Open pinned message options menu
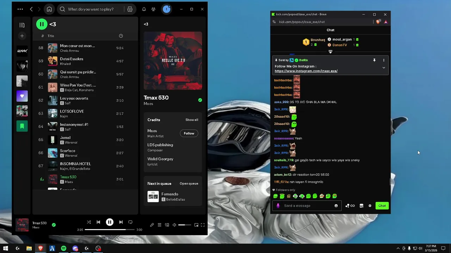The width and height of the screenshot is (451, 253). [x=384, y=60]
